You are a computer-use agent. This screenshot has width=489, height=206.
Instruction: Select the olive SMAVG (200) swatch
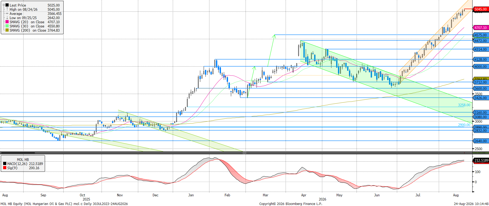(x=7, y=30)
